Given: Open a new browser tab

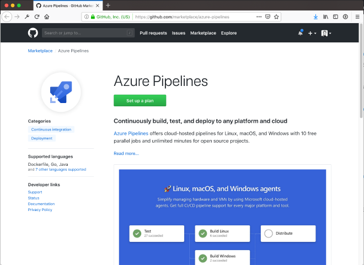Looking at the screenshot, I should [x=108, y=6].
